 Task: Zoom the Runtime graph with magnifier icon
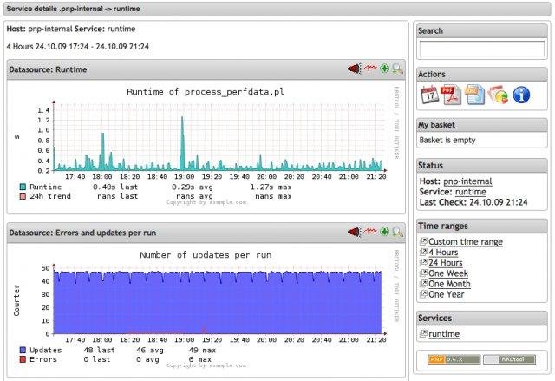pyautogui.click(x=398, y=69)
